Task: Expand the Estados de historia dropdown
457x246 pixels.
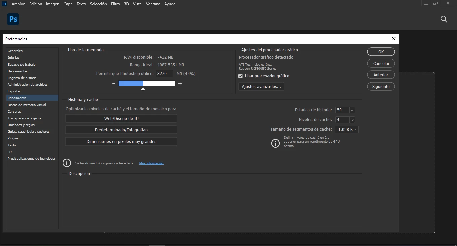Action: click(x=352, y=110)
